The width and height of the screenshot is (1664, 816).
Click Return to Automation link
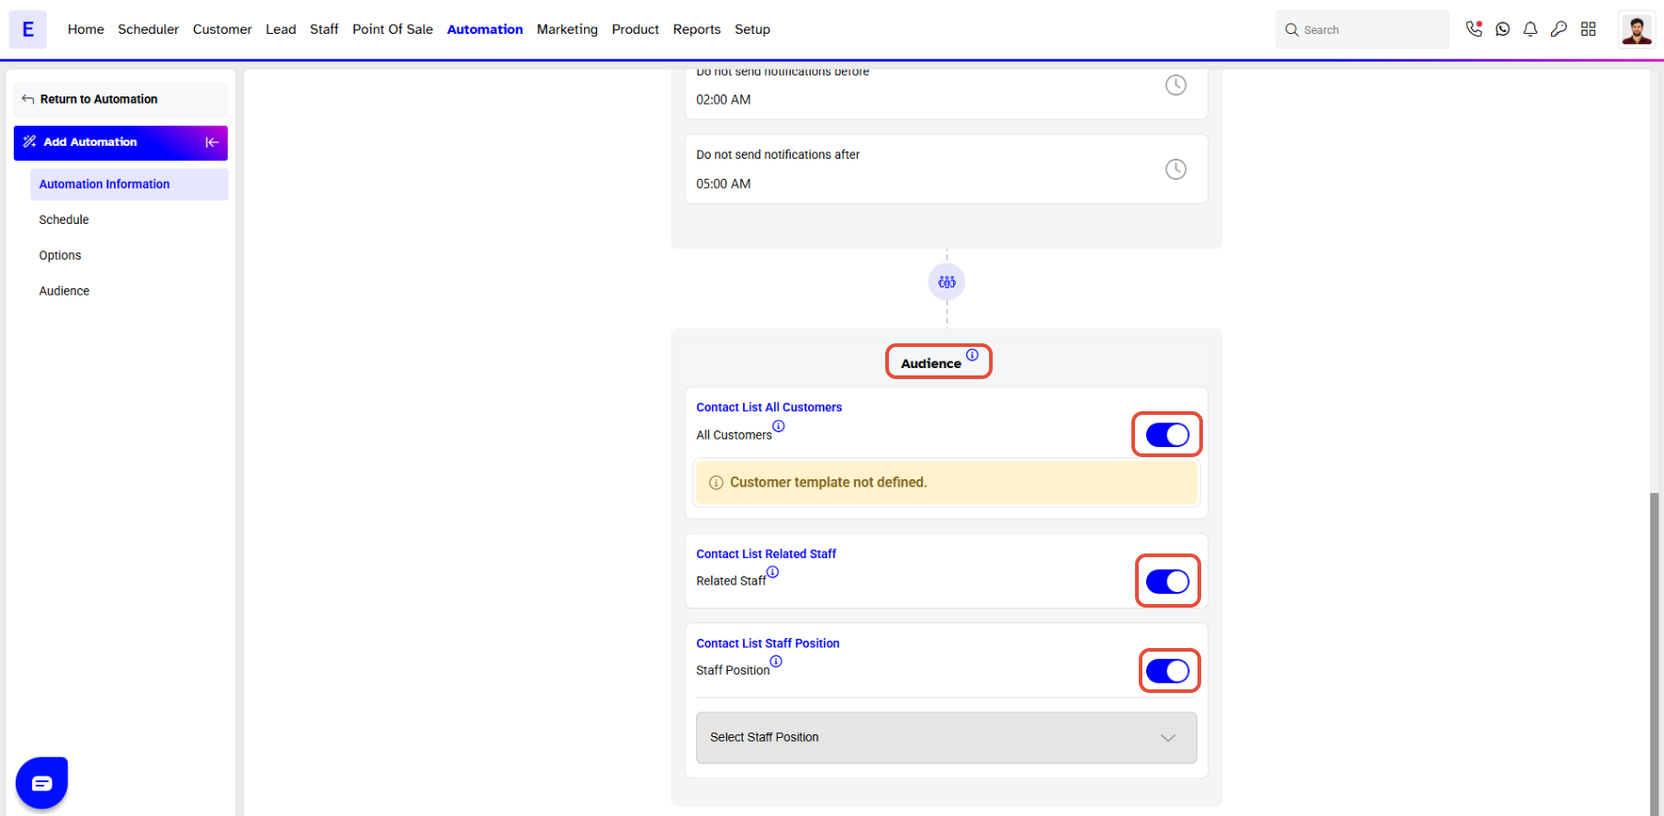98,99
